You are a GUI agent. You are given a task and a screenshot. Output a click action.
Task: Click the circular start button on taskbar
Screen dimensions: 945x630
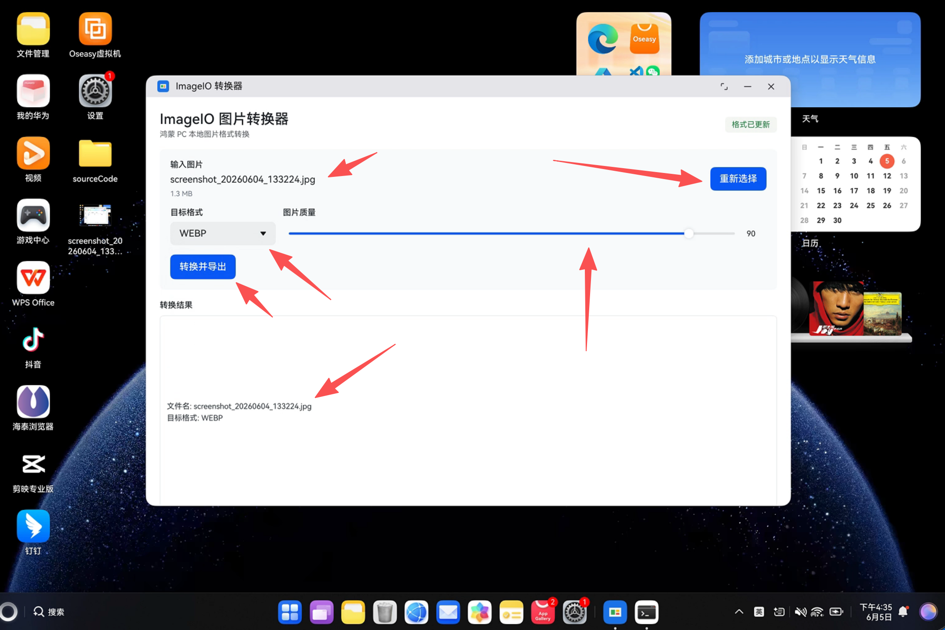coord(8,612)
